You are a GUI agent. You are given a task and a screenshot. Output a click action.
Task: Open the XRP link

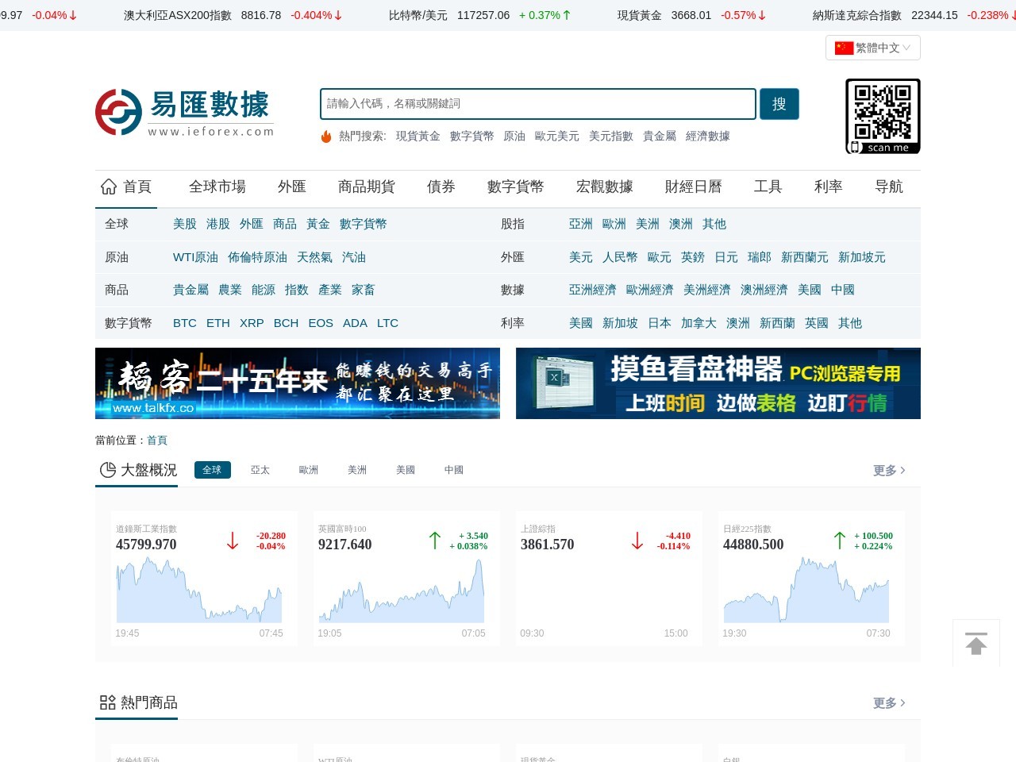click(252, 323)
